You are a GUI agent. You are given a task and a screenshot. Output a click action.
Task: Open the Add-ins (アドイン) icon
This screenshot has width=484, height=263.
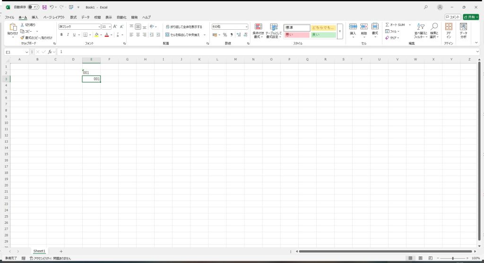click(449, 31)
